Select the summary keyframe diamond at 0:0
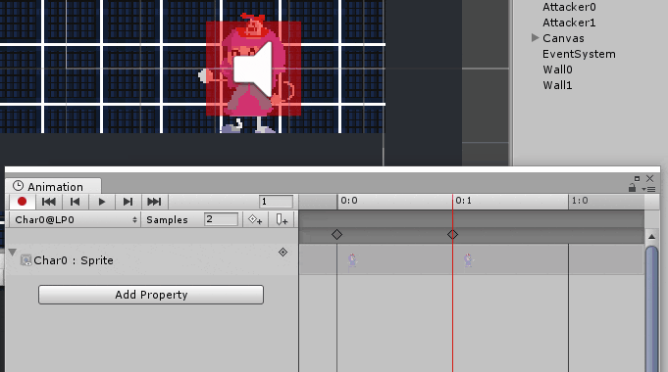 coord(337,234)
